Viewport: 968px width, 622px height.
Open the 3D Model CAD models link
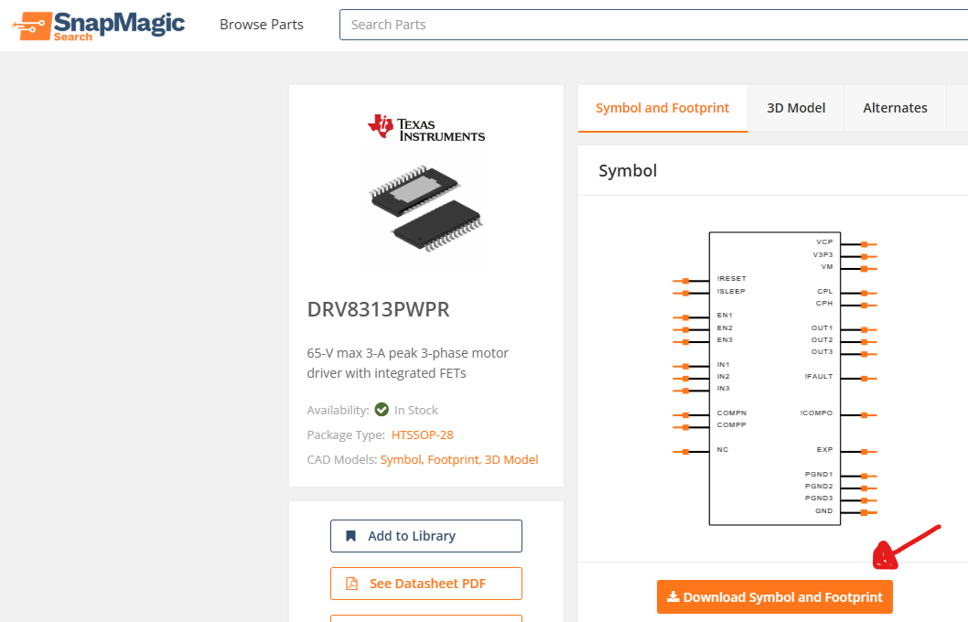511,460
